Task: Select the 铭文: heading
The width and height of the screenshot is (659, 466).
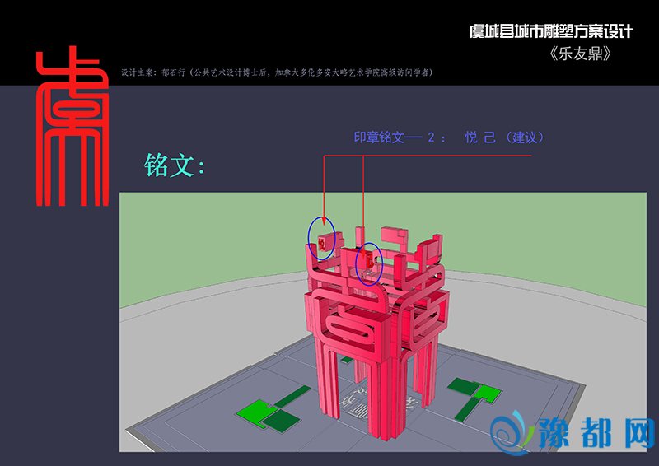Action: click(175, 165)
